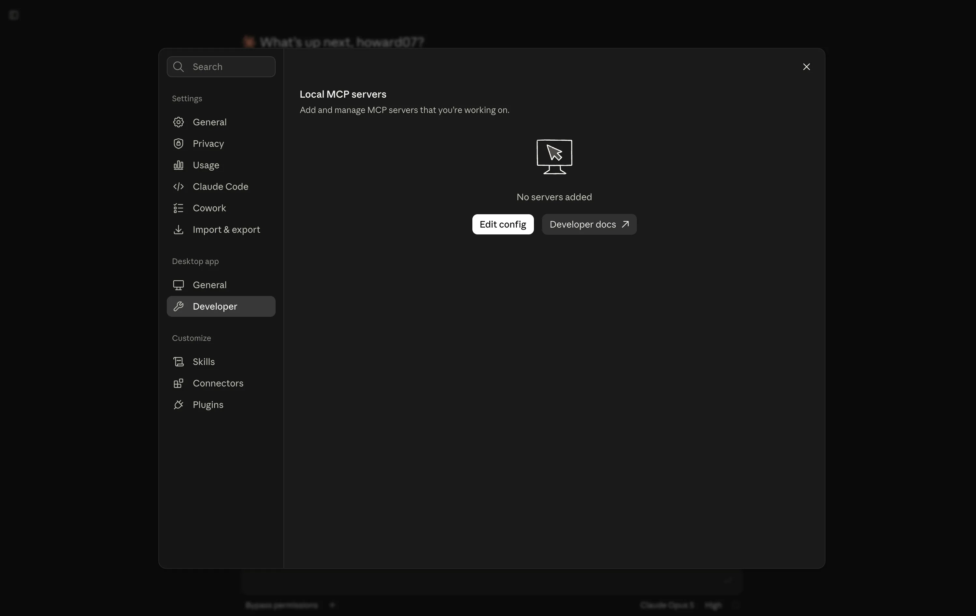Click the 'No servers added' message
The height and width of the screenshot is (616, 976).
[554, 197]
